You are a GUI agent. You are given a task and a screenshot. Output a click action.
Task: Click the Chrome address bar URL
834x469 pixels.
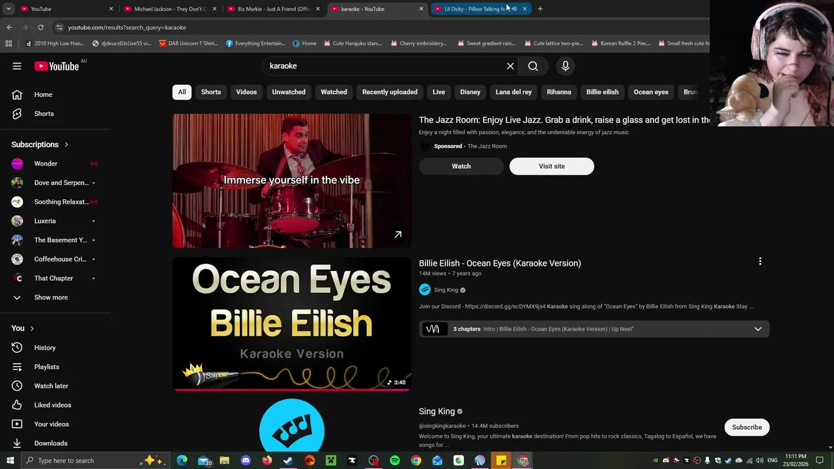click(x=127, y=27)
